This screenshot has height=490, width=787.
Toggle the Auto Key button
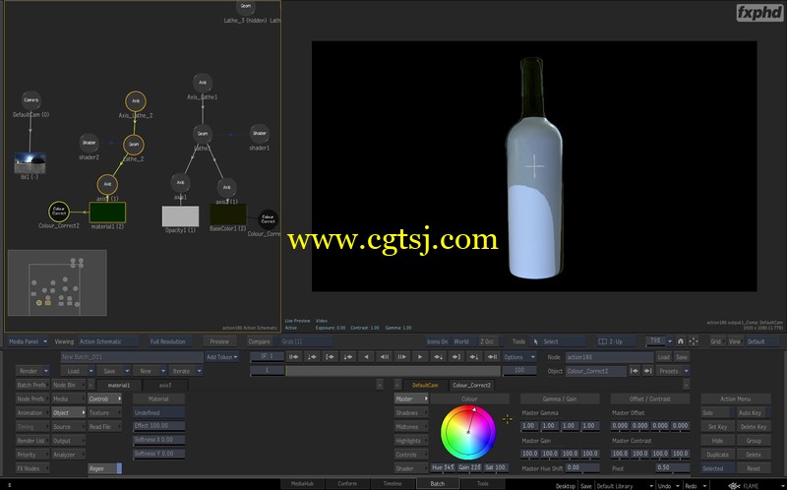point(753,412)
